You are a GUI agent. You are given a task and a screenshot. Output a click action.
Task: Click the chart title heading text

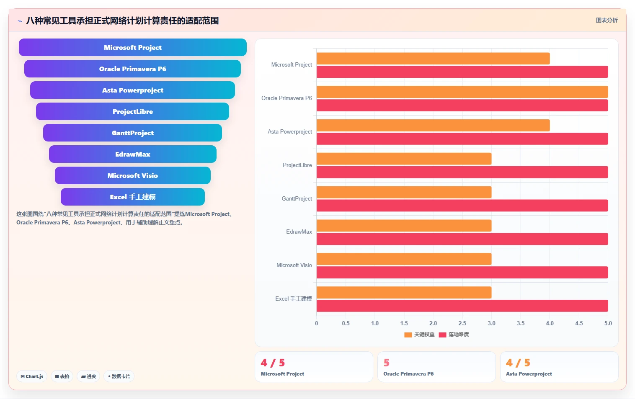coord(122,21)
